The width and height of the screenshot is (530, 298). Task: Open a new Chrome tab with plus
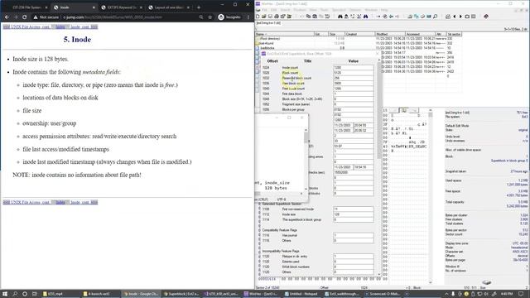tap(199, 7)
